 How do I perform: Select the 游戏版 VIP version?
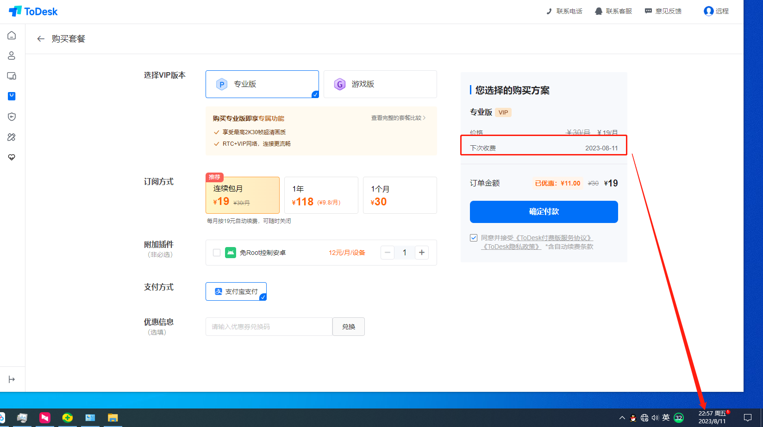coord(380,84)
